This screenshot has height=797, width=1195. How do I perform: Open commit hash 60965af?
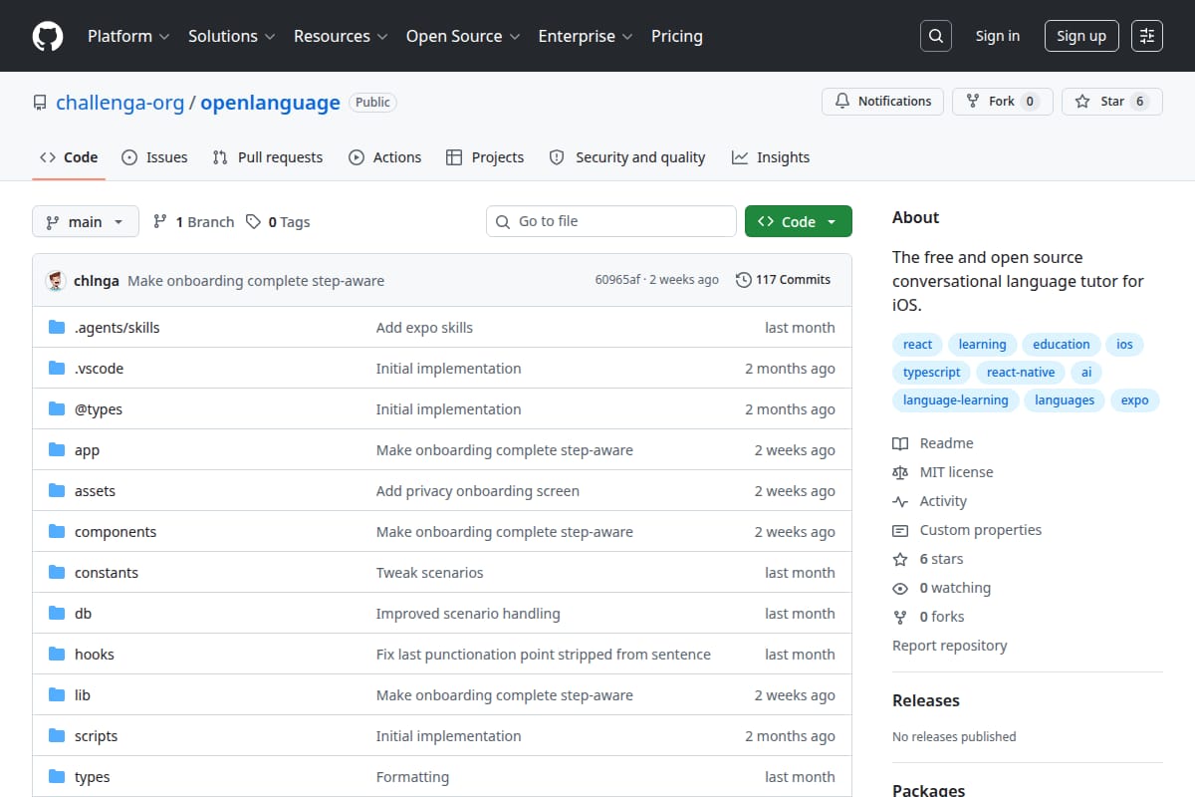[617, 280]
